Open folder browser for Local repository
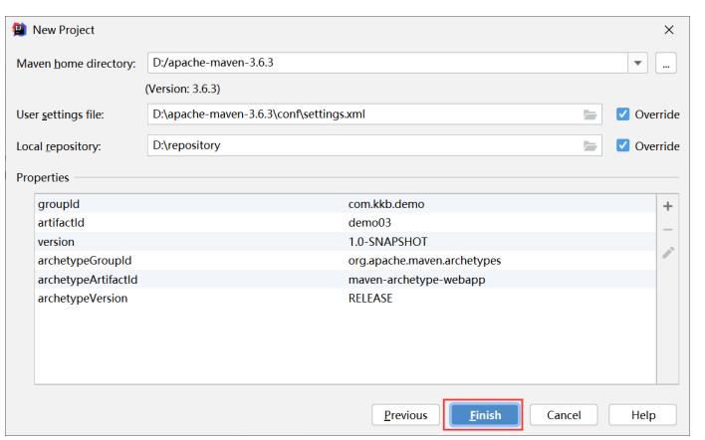Screen dimensions: 705x440 [589, 146]
